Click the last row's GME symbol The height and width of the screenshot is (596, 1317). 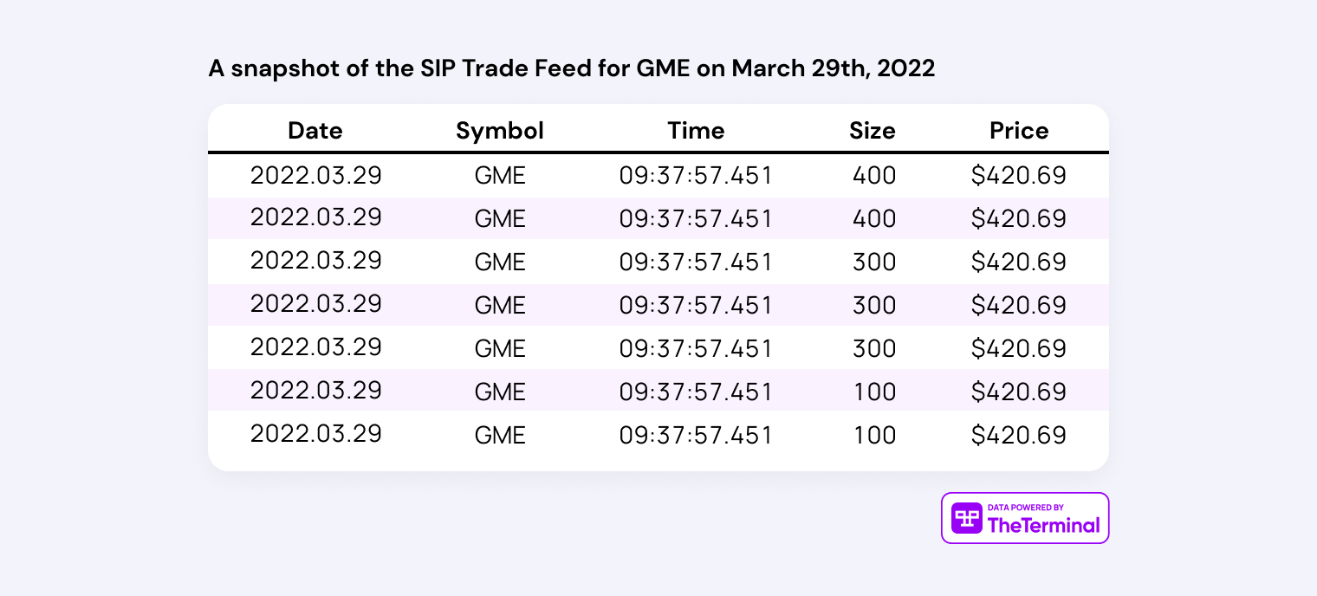(x=500, y=435)
